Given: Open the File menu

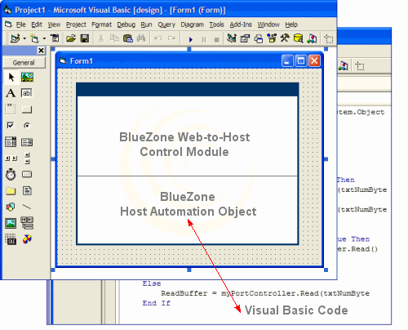Looking at the screenshot, I should click(20, 25).
